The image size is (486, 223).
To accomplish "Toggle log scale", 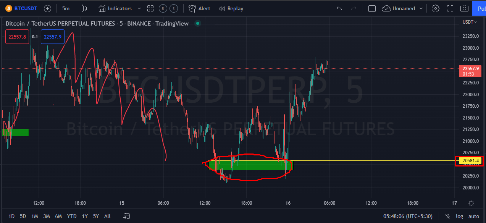I will pyautogui.click(x=459, y=216).
